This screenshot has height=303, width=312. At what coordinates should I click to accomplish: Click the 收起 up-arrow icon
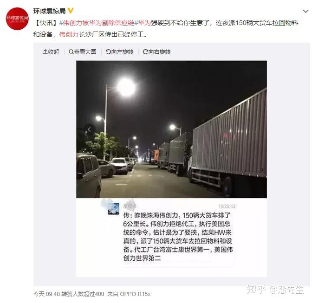[45, 52]
